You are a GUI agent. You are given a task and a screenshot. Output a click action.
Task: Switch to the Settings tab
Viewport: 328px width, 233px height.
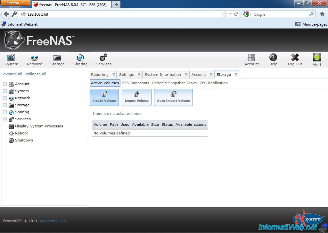[x=126, y=75]
